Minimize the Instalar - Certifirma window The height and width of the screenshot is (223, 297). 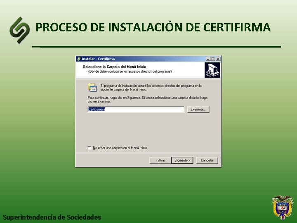pos(208,59)
